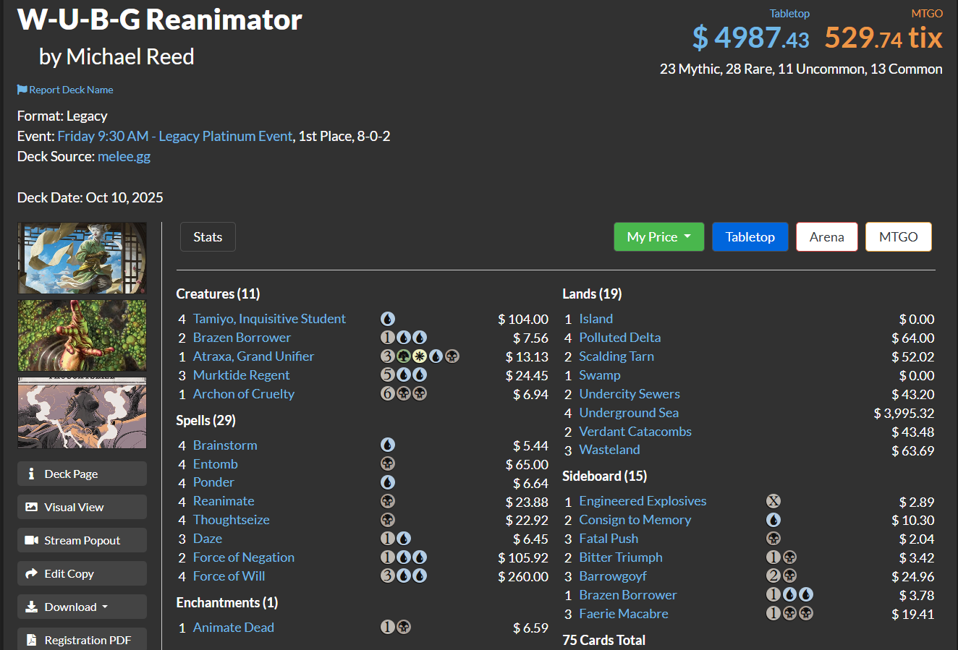Open the Murktide Regent card link
The width and height of the screenshot is (958, 650).
241,375
